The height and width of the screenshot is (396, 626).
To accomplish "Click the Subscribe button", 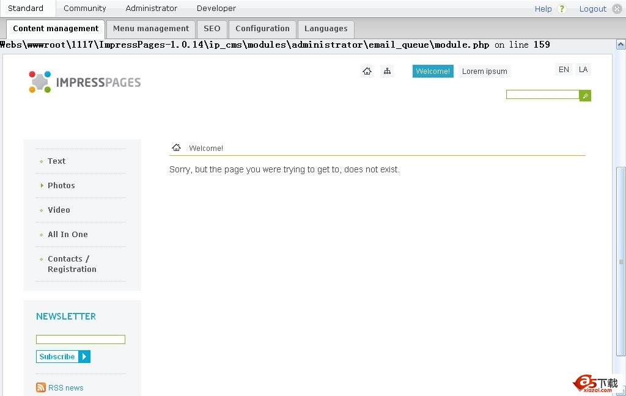I will click(x=63, y=356).
